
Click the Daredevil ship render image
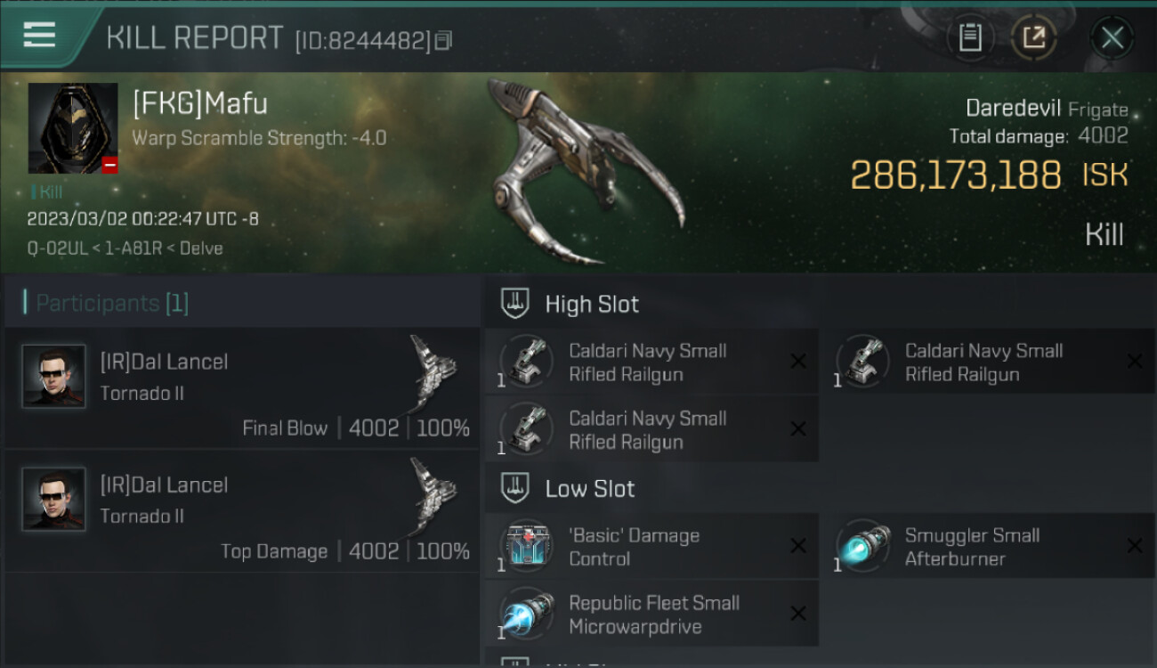coord(587,171)
